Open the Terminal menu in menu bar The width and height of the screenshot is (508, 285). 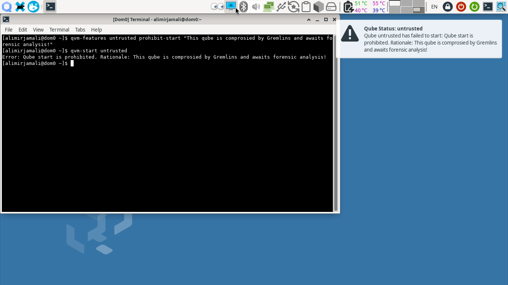(x=59, y=30)
